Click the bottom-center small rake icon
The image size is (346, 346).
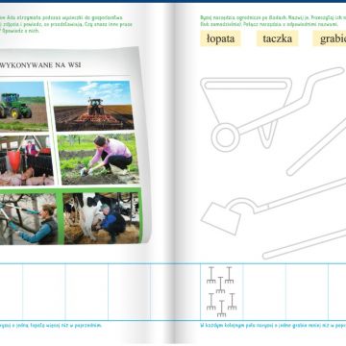pos(221,309)
